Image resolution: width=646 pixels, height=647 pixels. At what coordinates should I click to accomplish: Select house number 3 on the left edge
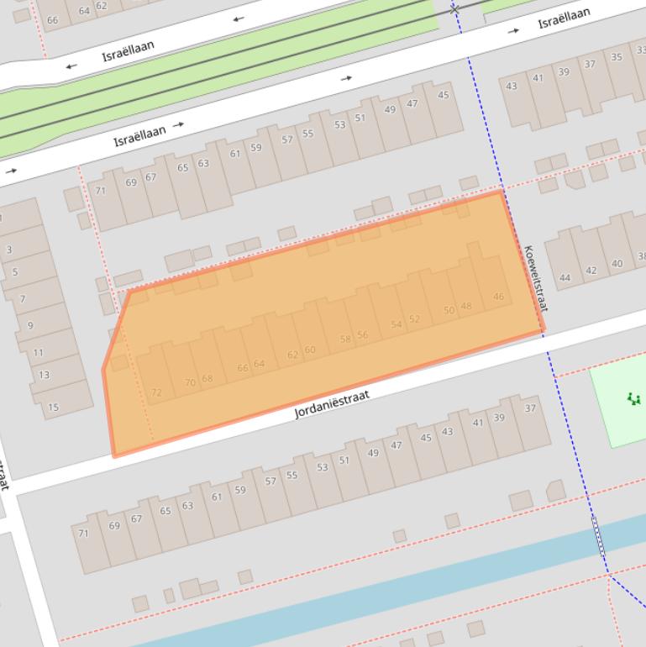click(9, 250)
